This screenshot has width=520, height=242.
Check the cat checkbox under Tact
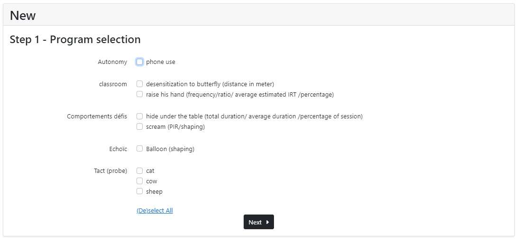[x=140, y=170]
